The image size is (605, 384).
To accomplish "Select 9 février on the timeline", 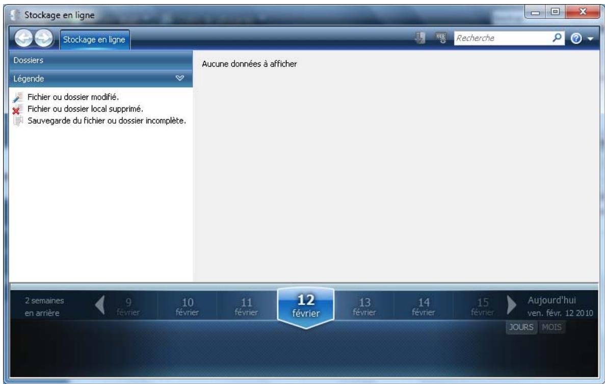I will coord(128,307).
